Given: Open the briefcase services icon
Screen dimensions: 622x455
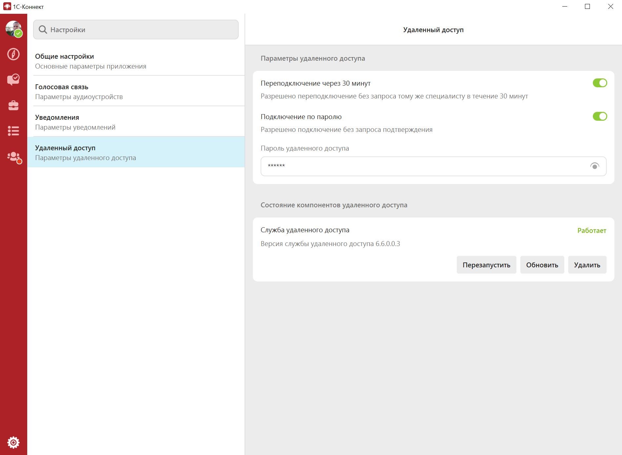Looking at the screenshot, I should click(x=13, y=105).
